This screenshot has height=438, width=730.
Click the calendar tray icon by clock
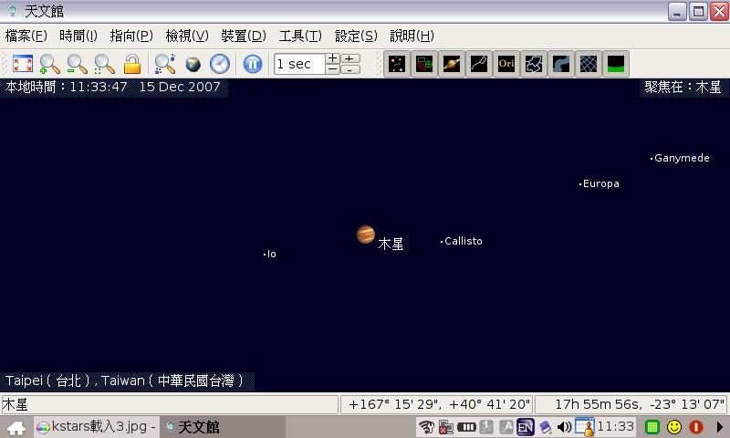pyautogui.click(x=585, y=427)
